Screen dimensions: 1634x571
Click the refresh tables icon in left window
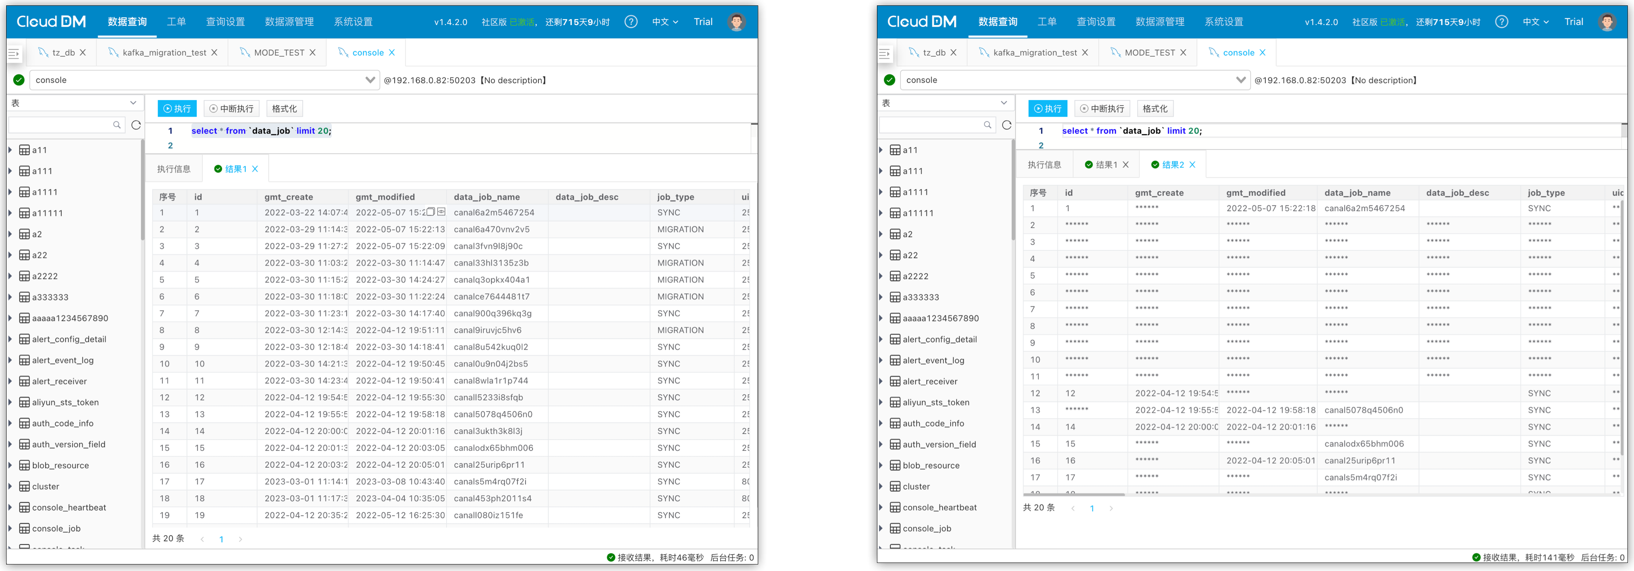(136, 125)
